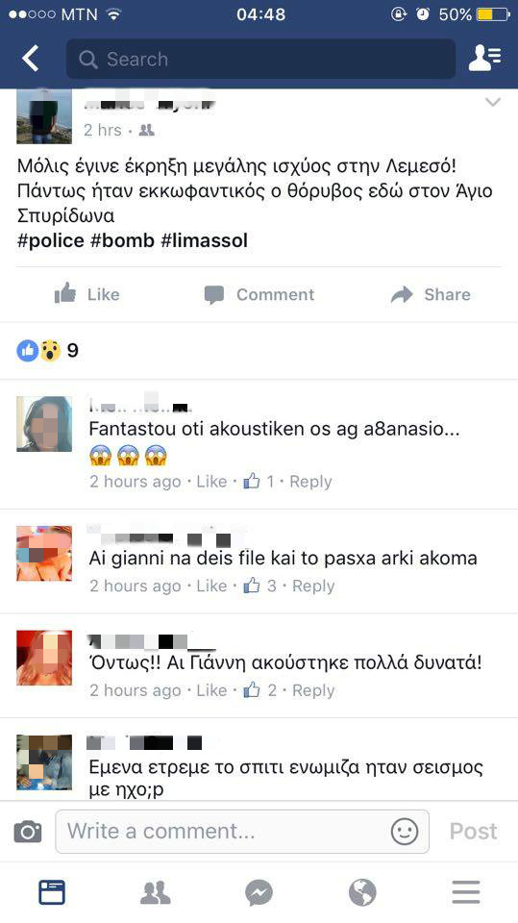Open the emoji smiley picker

(x=405, y=832)
